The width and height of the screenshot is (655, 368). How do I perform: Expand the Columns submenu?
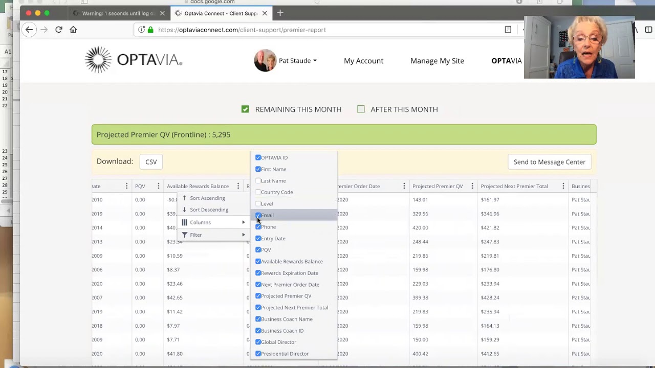point(213,222)
